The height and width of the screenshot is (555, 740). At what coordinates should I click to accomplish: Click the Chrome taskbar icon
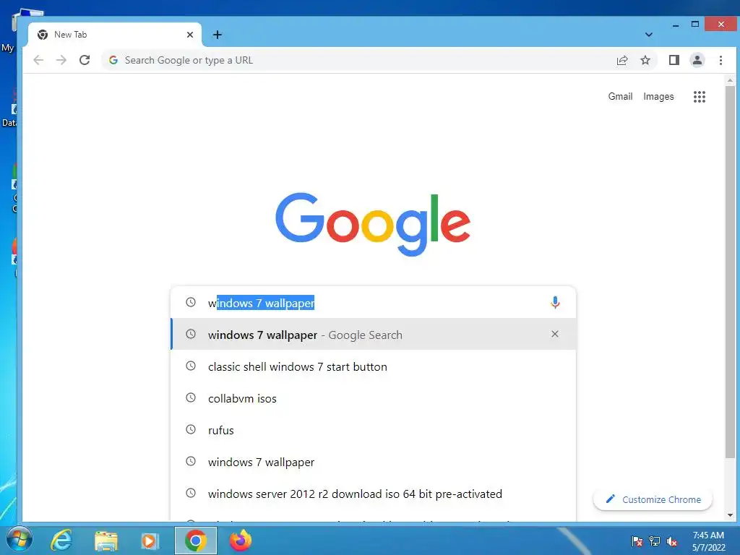[195, 541]
